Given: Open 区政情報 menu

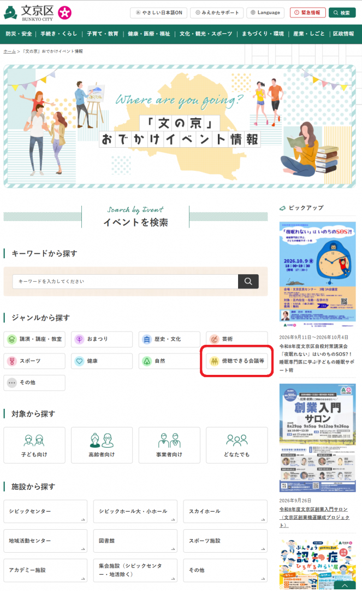Looking at the screenshot, I should [x=343, y=34].
